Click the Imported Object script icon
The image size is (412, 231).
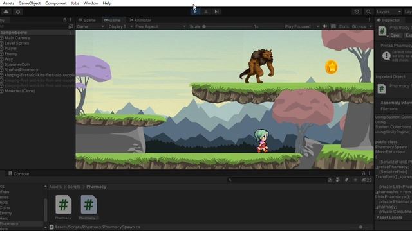(382, 89)
